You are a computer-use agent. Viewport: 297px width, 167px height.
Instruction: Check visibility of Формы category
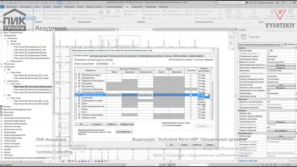point(79,109)
